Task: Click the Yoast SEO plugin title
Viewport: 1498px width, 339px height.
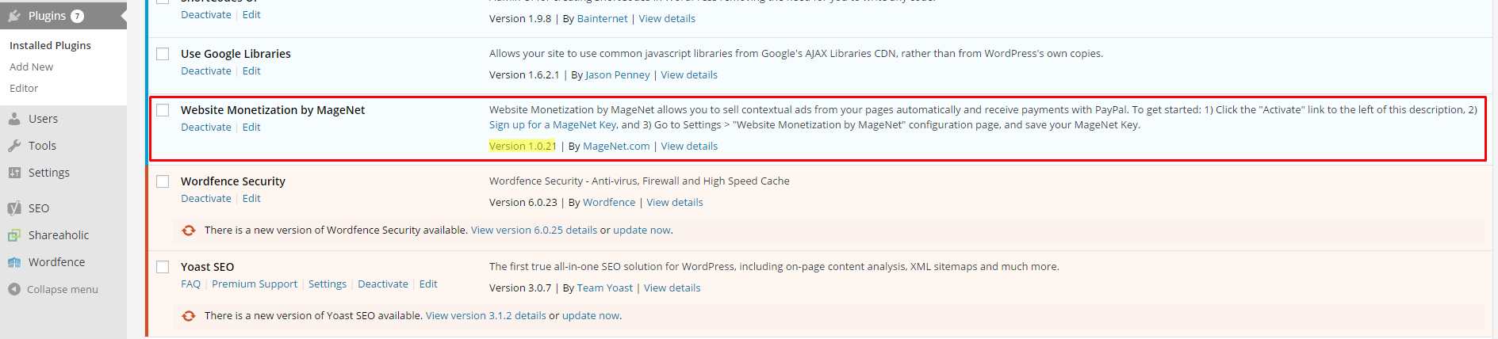Action: [207, 267]
